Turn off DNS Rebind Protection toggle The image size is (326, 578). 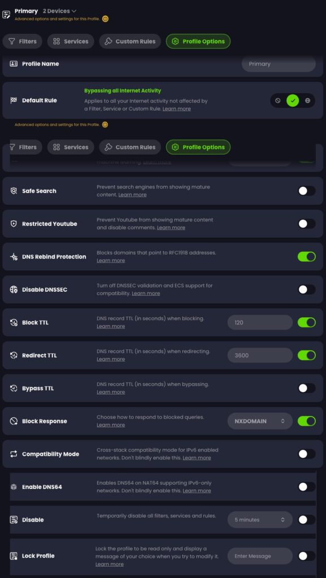[306, 257]
